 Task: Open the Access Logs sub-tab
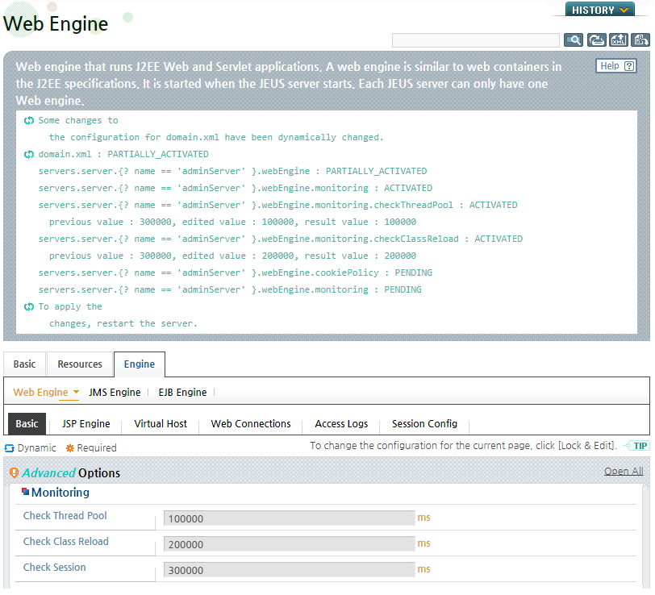pos(341,424)
